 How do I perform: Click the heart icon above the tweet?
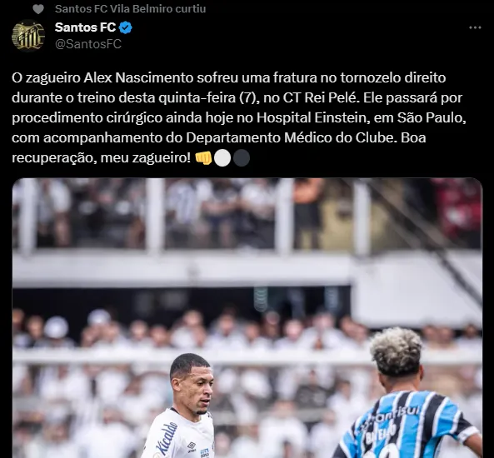(38, 9)
